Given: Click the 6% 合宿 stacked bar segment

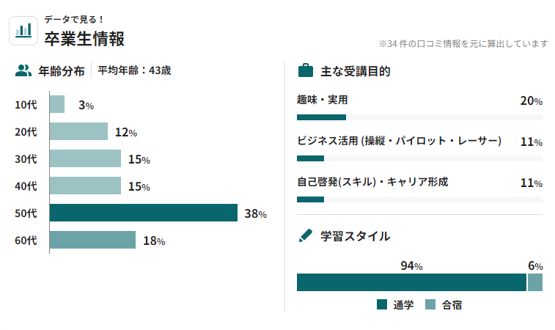Looking at the screenshot, I should (x=535, y=283).
